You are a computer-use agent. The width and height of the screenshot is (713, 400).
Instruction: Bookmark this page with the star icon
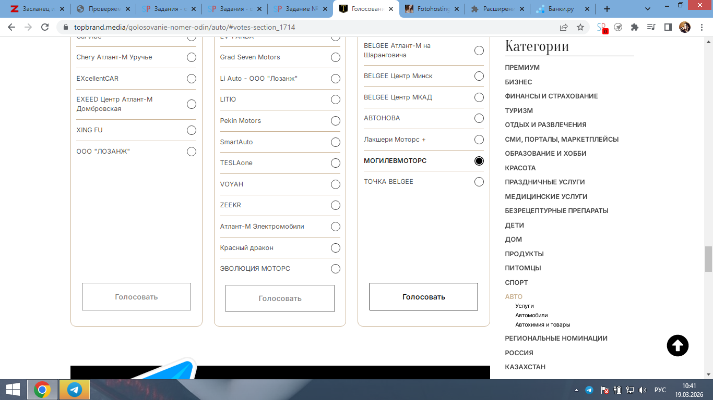click(580, 27)
